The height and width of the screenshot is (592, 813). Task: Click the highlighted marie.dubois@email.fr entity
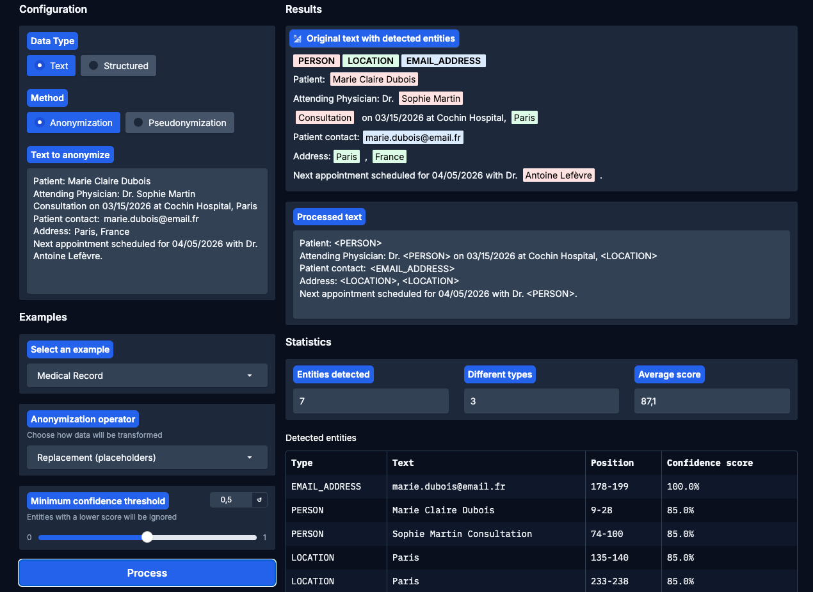(x=413, y=138)
